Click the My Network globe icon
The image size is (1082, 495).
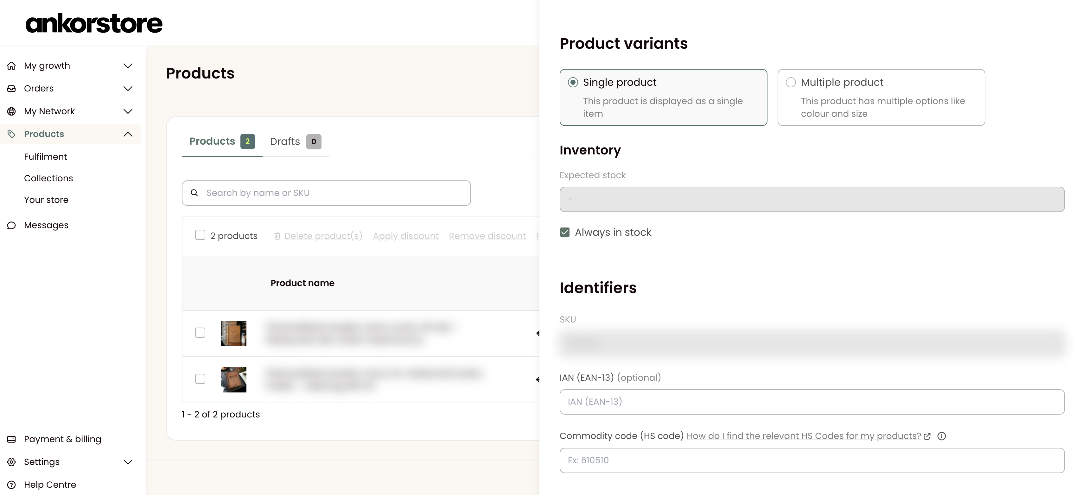tap(11, 111)
